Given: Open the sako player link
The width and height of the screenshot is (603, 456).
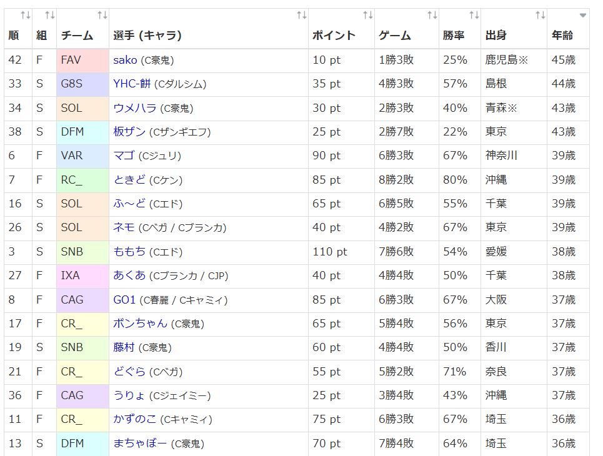Looking at the screenshot, I should pos(125,60).
